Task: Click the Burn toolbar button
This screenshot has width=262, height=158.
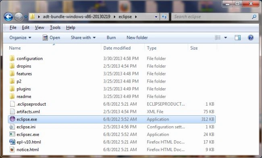Action: 111,37
